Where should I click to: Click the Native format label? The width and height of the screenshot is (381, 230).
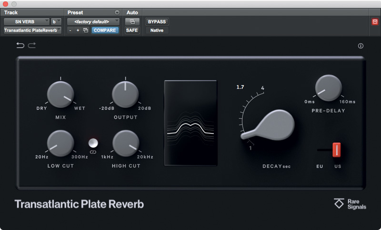tap(157, 30)
